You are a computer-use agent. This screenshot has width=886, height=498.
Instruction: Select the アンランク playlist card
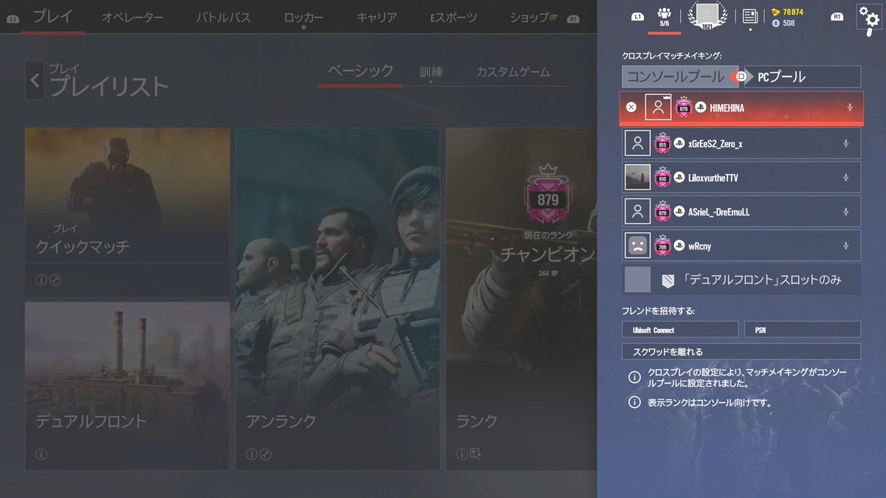(x=337, y=299)
